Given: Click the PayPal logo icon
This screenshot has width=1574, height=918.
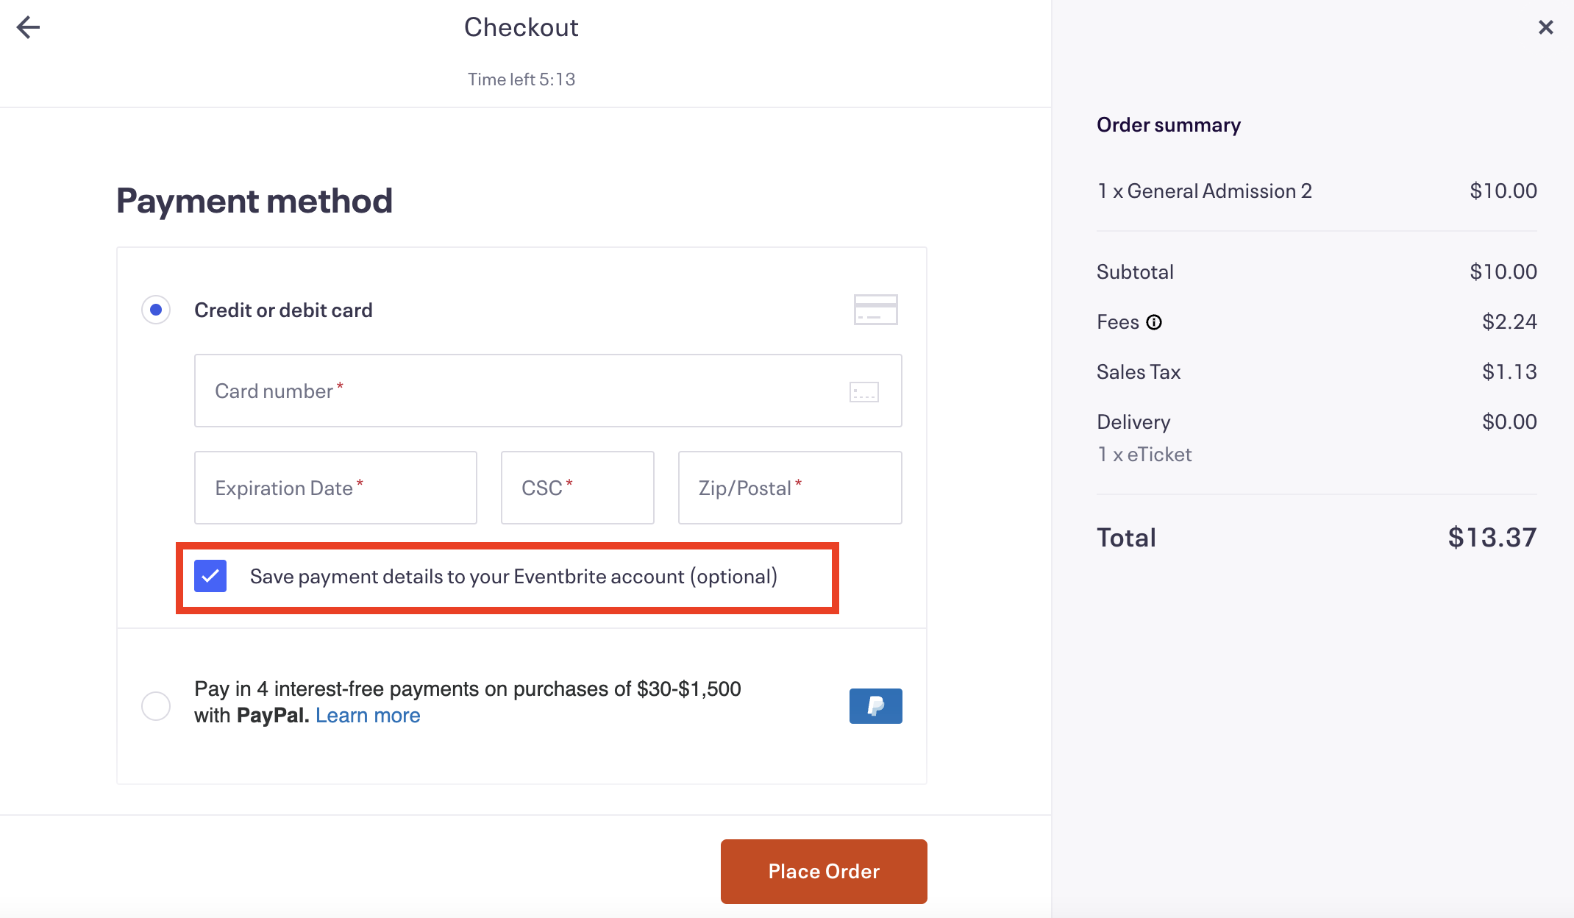Looking at the screenshot, I should (x=875, y=706).
